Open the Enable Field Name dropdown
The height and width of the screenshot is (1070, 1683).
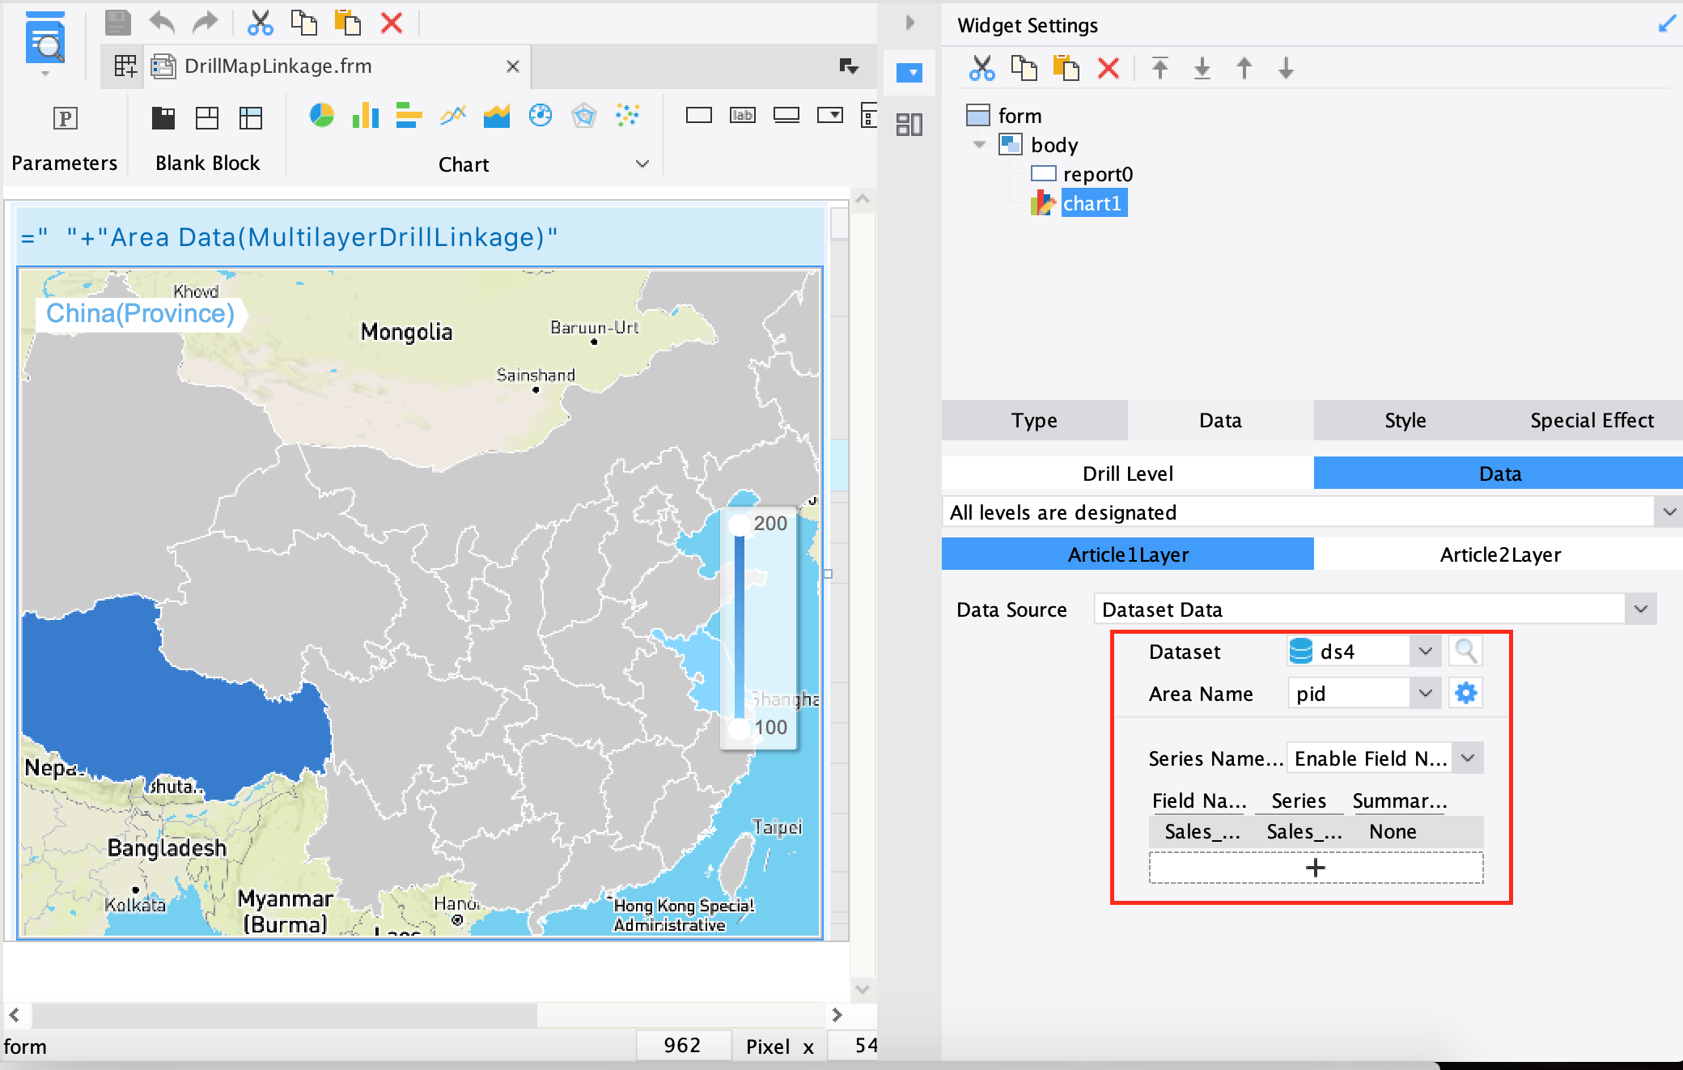(1468, 758)
